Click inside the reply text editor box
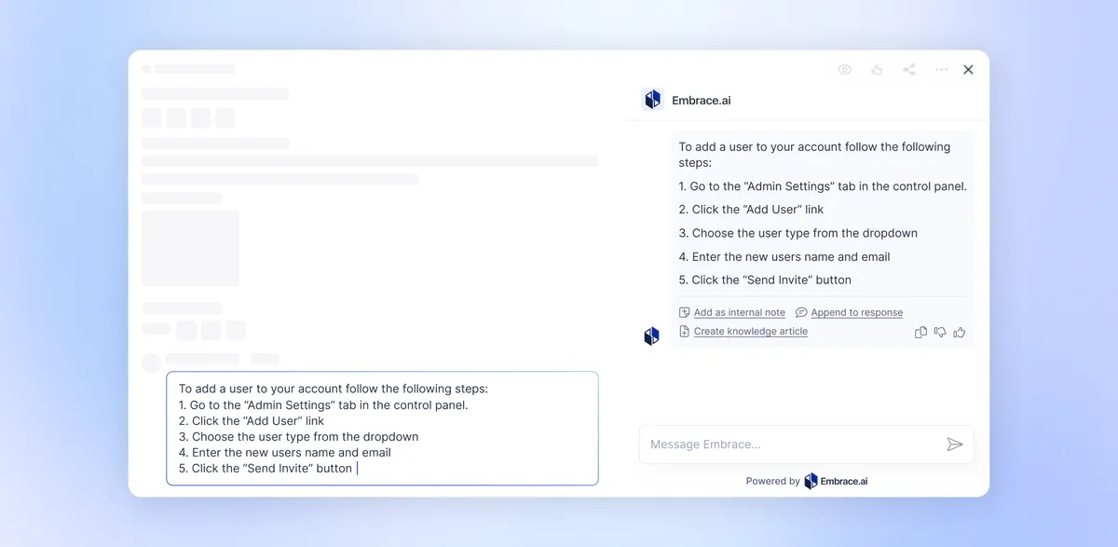1118x547 pixels. [x=382, y=429]
